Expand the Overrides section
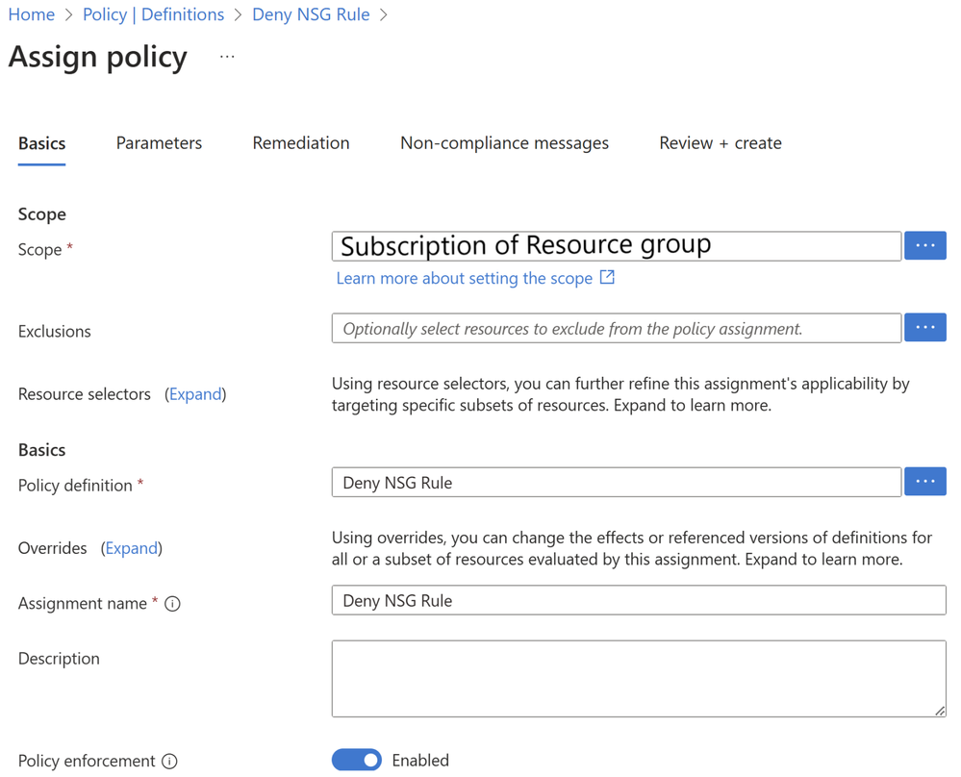961x777 pixels. (132, 548)
